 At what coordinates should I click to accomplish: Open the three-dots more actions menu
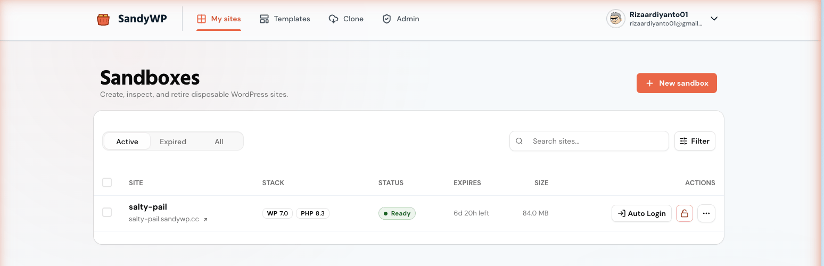[x=706, y=213]
